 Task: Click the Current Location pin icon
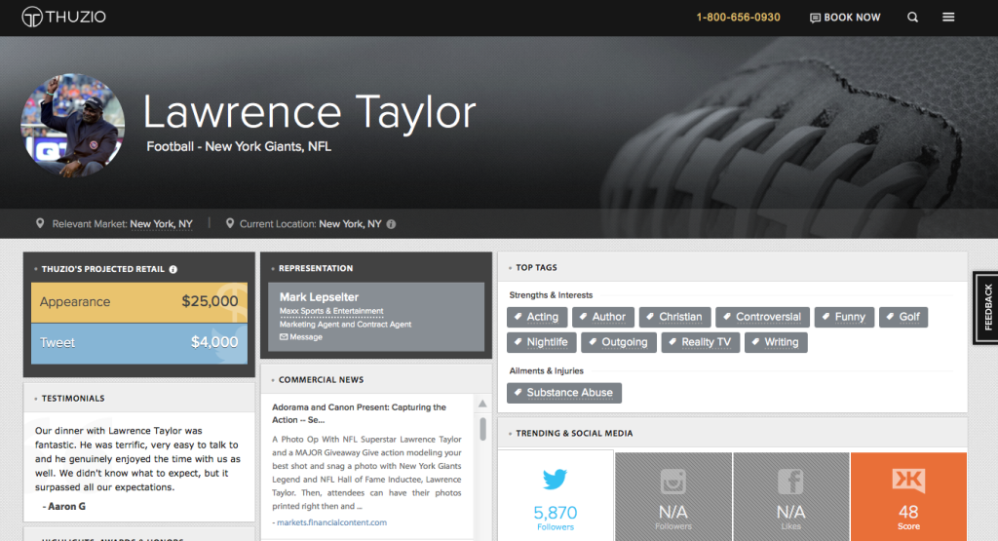[x=230, y=223]
